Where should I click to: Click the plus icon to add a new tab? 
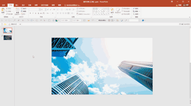coord(20,24)
